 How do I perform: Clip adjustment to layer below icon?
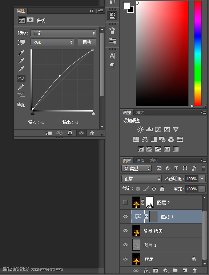48,133
